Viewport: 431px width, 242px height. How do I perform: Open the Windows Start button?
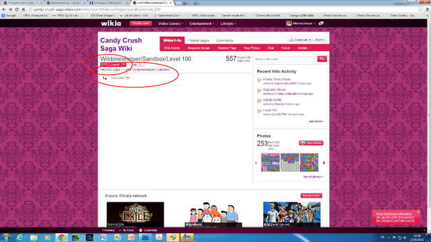pos(6,237)
